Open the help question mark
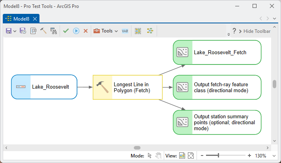The width and height of the screenshot is (281, 163). pos(234,31)
